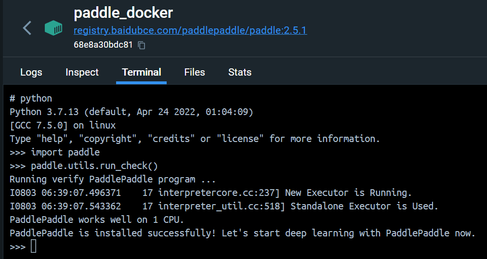487x259 pixels.
Task: Go back using the left chevron arrow
Action: [x=27, y=28]
